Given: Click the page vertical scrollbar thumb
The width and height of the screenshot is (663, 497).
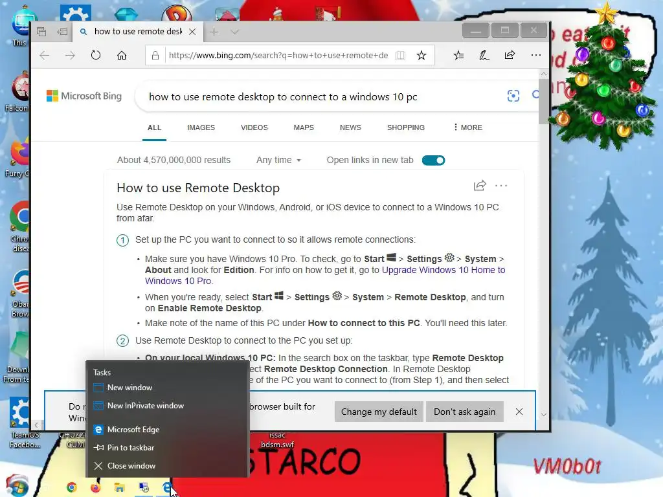Looking at the screenshot, I should (544, 102).
